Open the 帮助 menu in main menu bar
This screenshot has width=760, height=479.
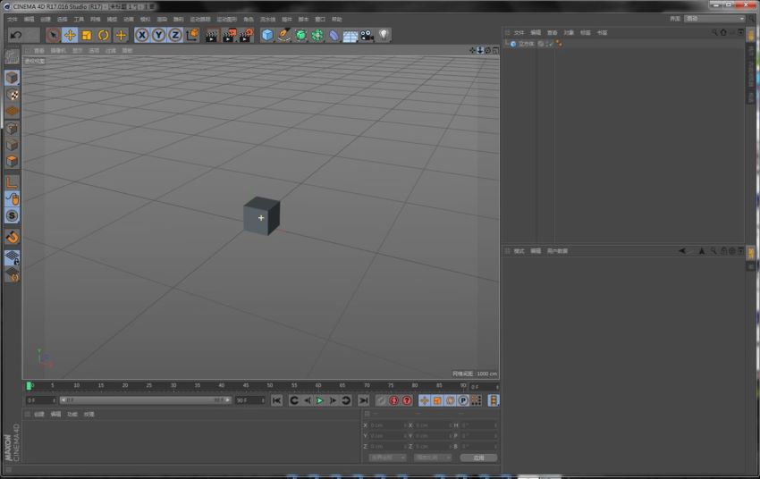coord(337,20)
